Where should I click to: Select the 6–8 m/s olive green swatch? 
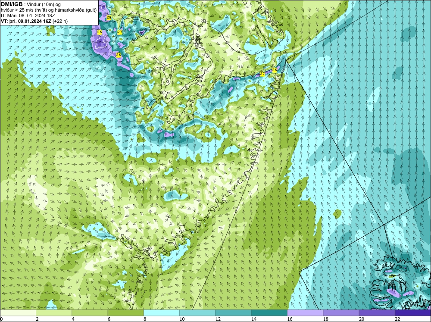(x=125, y=313)
